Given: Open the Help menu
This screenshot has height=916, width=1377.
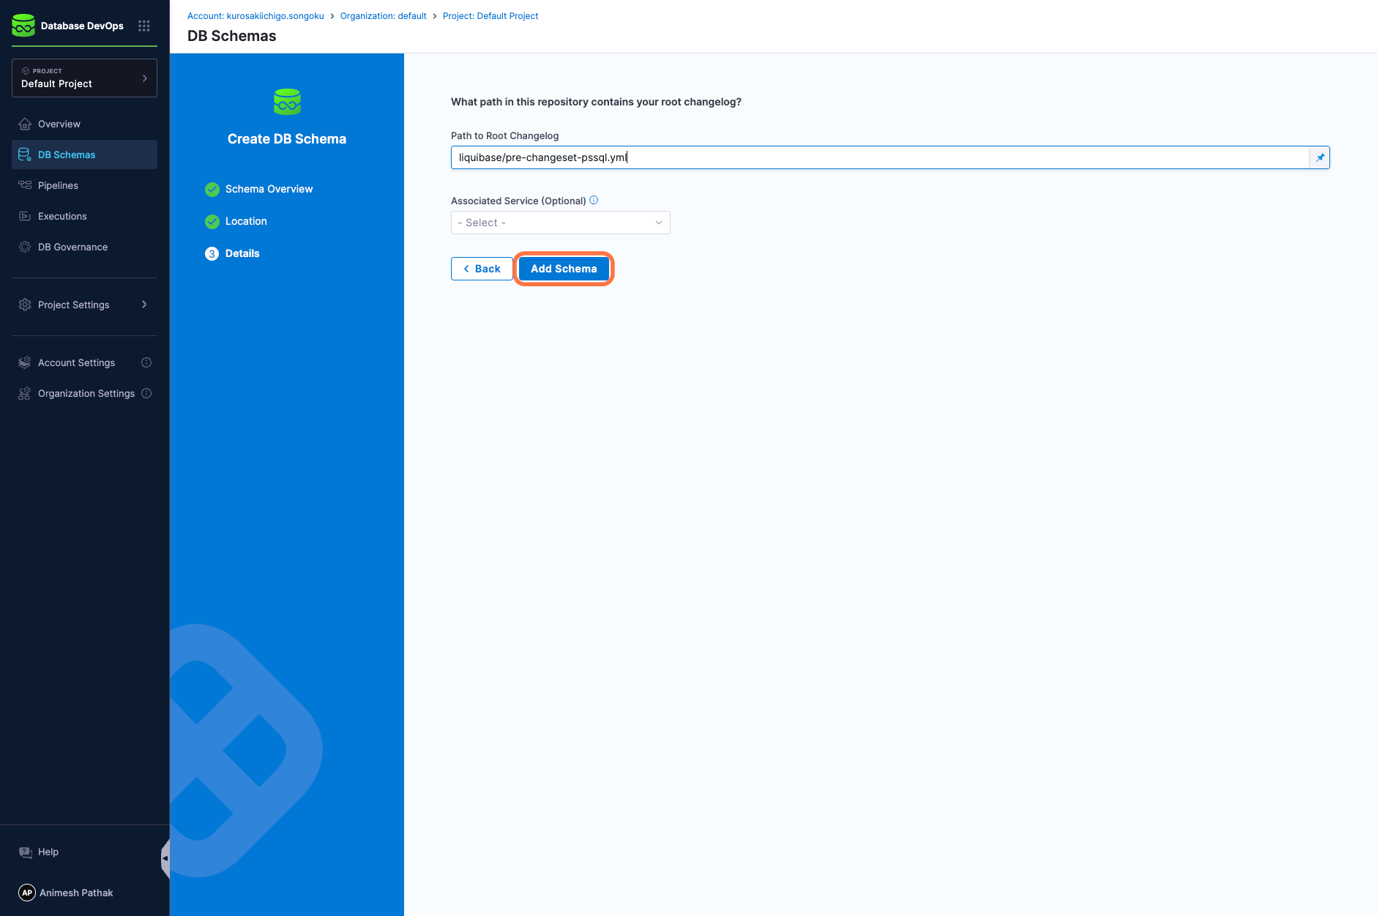Looking at the screenshot, I should (x=48, y=852).
